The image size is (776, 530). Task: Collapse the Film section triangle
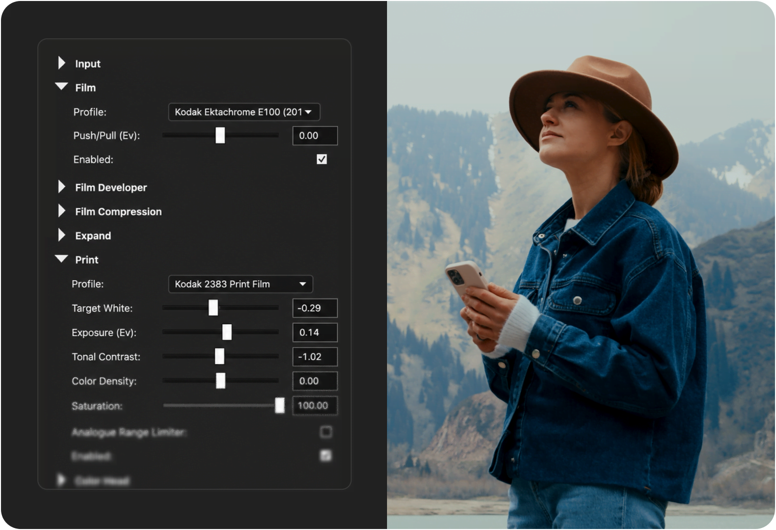[61, 86]
